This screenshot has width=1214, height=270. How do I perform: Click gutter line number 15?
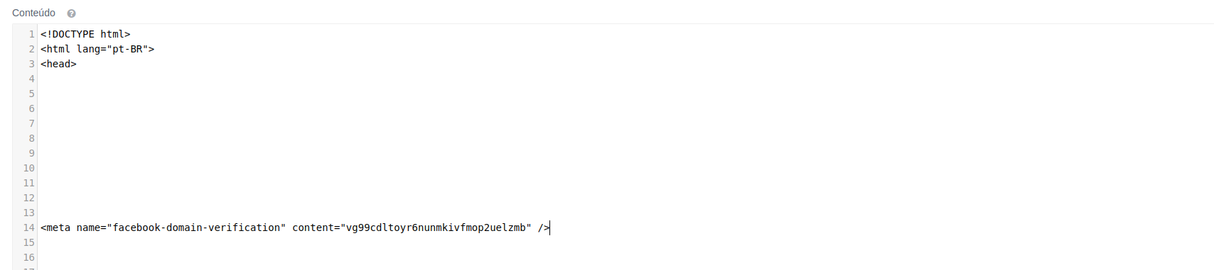(x=28, y=242)
